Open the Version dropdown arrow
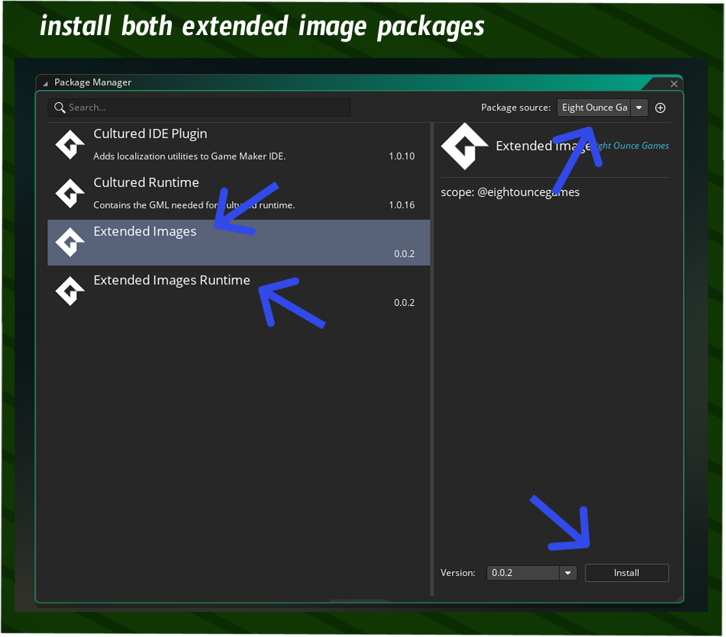726x637 pixels. pyautogui.click(x=568, y=573)
